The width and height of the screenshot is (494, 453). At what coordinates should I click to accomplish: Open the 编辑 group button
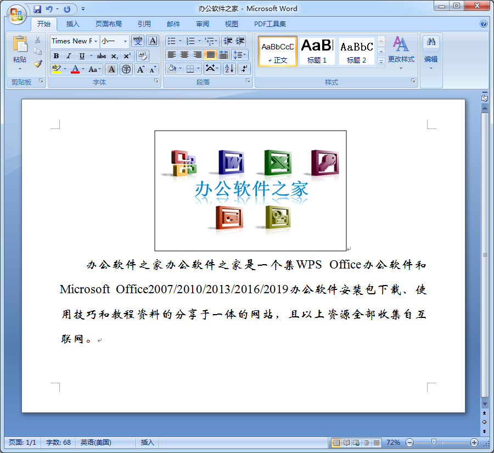[431, 54]
